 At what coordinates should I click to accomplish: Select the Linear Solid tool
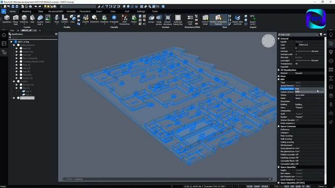pyautogui.click(x=190, y=20)
